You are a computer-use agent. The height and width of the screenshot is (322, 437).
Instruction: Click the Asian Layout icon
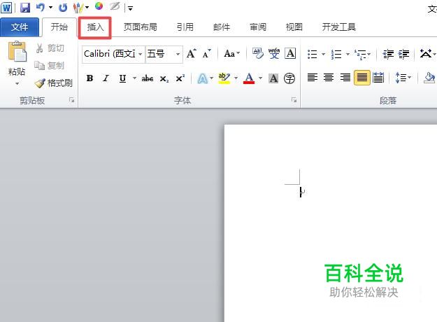pyautogui.click(x=426, y=53)
